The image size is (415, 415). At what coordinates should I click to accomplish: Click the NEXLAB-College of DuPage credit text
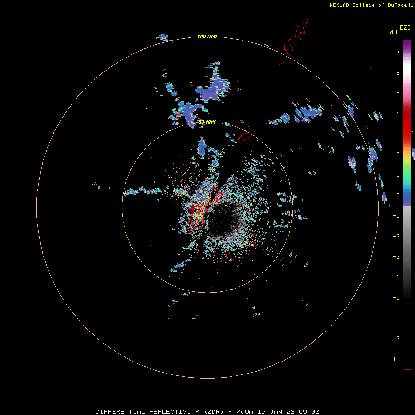coord(368,5)
